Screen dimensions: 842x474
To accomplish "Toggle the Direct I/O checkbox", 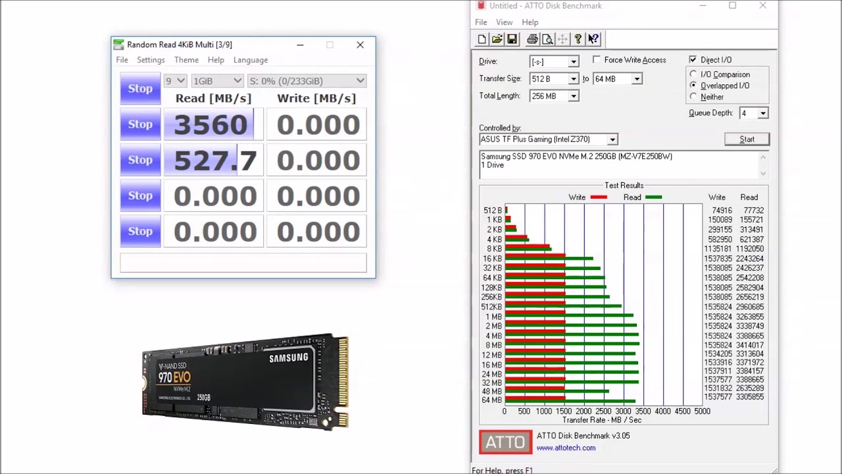I will (x=693, y=60).
